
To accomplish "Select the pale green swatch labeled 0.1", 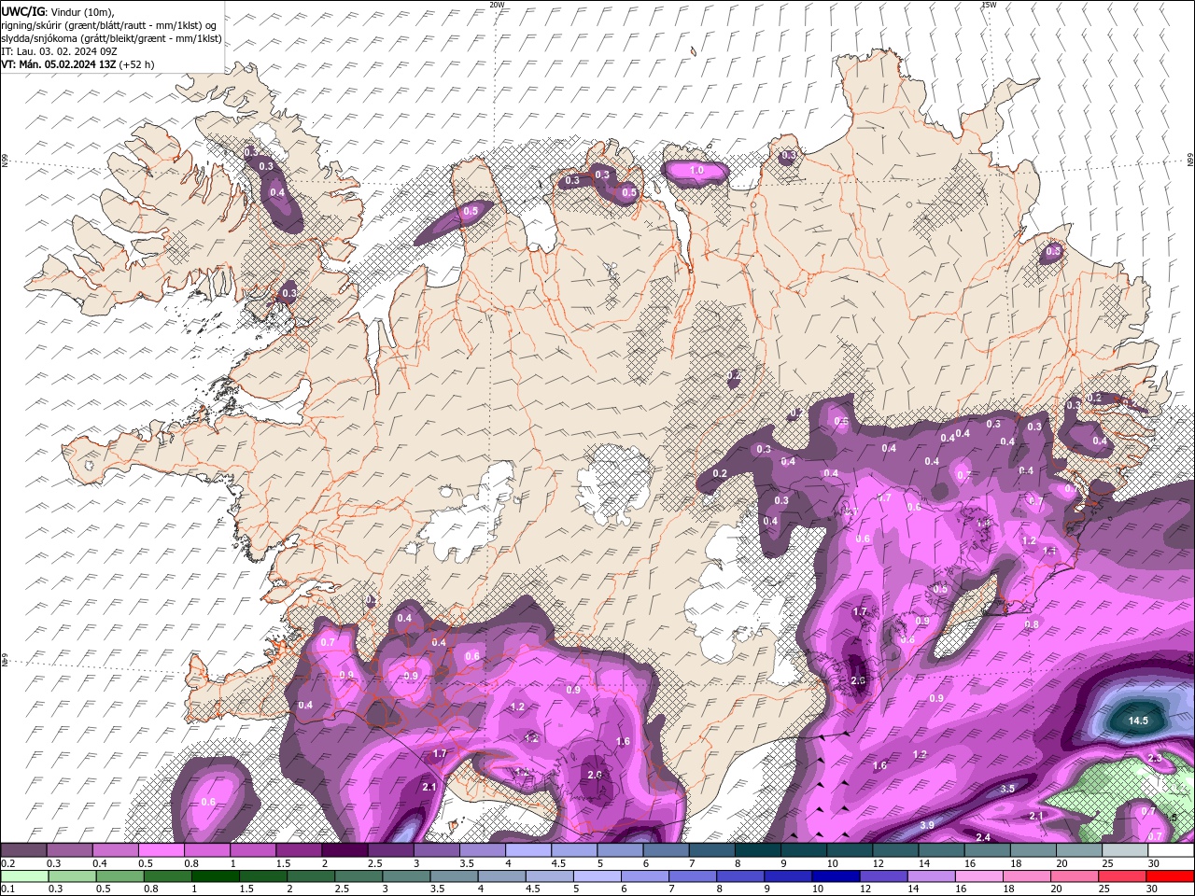I will [x=23, y=875].
